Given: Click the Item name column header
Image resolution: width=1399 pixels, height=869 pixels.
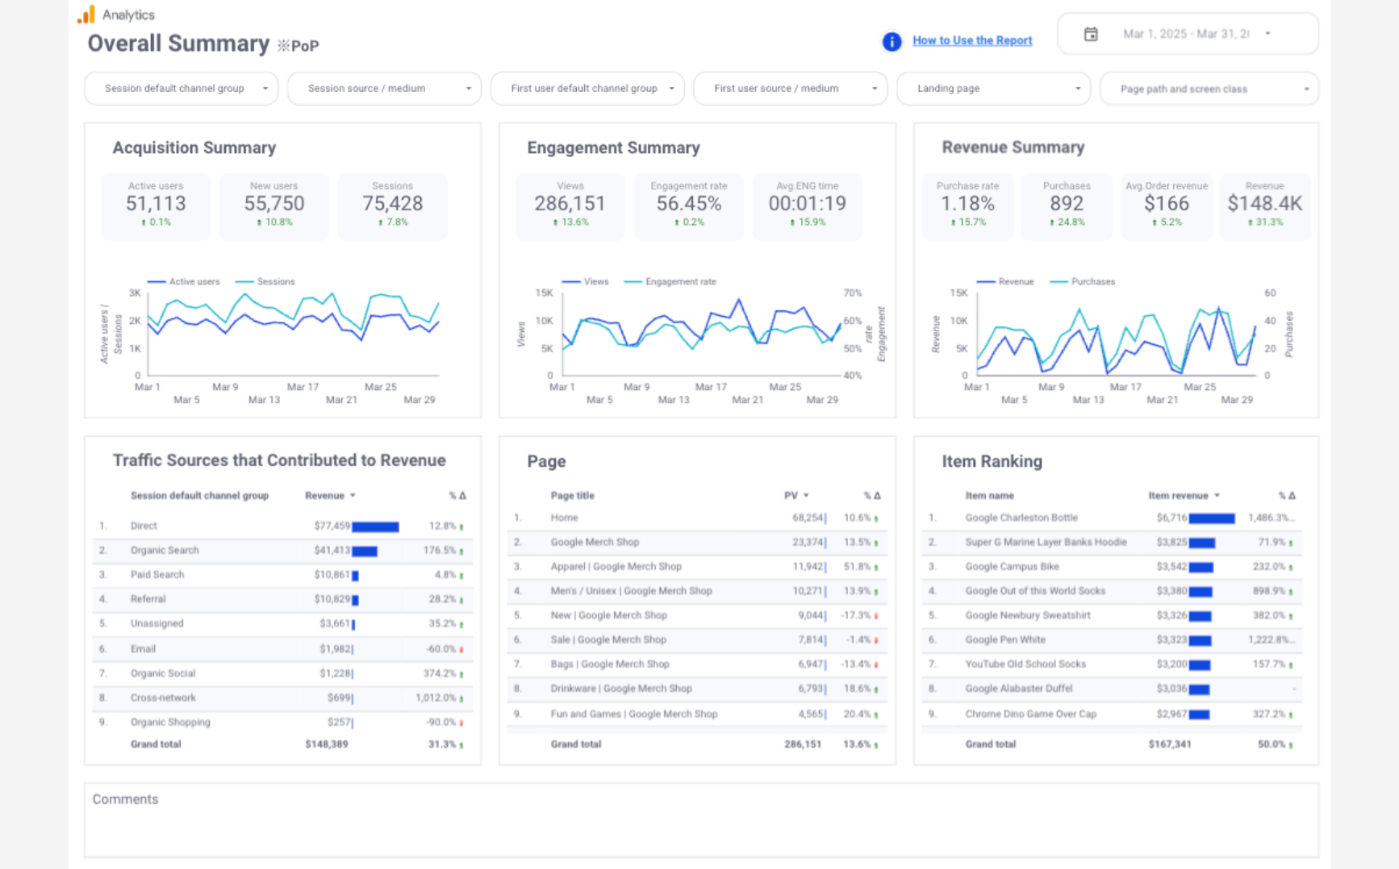Looking at the screenshot, I should pos(989,496).
